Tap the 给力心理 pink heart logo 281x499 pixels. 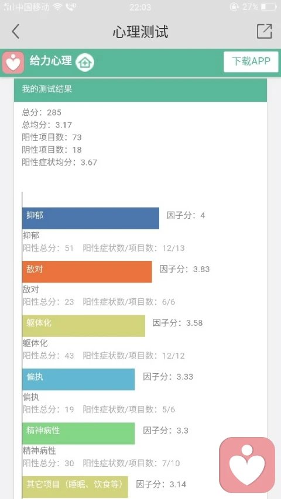(x=13, y=63)
